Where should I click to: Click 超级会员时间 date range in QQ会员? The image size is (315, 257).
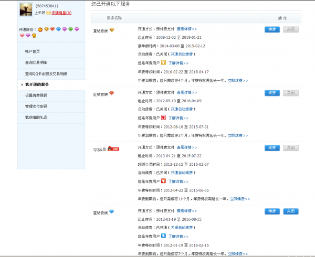(x=186, y=165)
